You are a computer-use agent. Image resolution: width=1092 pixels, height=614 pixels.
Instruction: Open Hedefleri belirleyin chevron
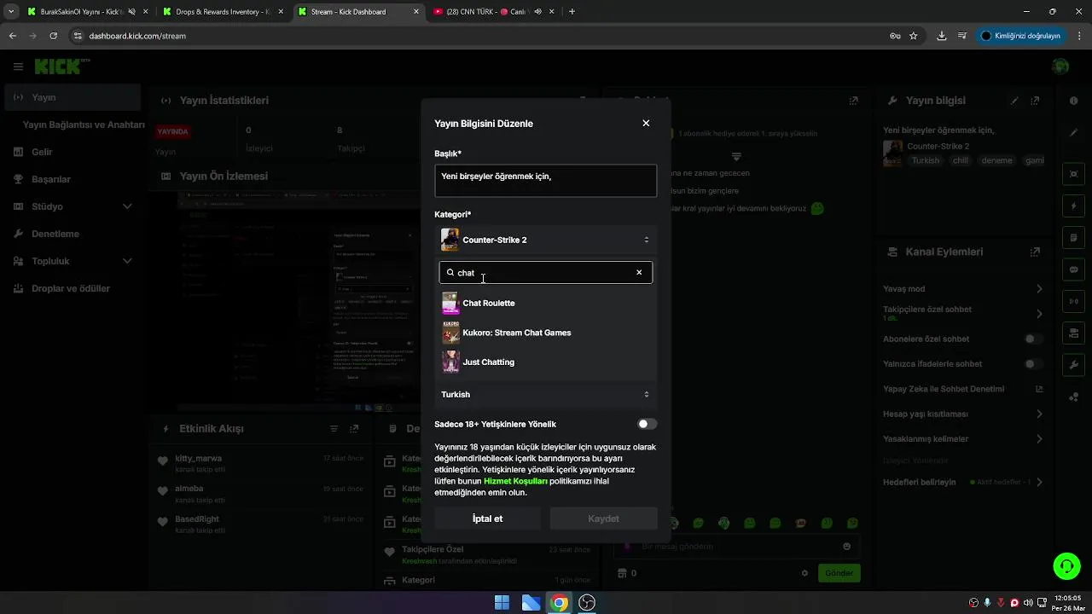point(1039,482)
